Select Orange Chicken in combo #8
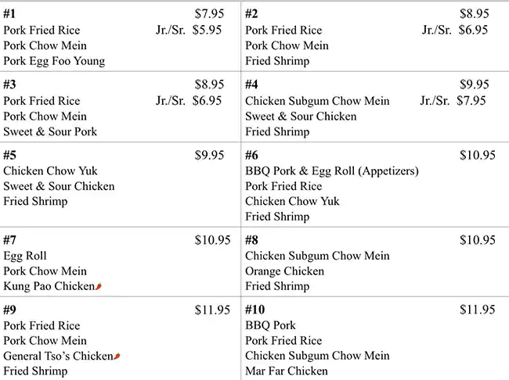Image resolution: width=509 pixels, height=380 pixels. point(284,271)
